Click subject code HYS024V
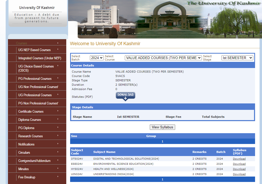 (x=77, y=169)
